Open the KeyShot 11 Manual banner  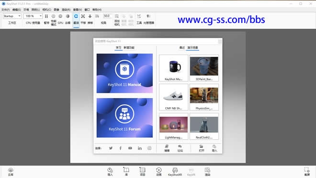click(124, 73)
